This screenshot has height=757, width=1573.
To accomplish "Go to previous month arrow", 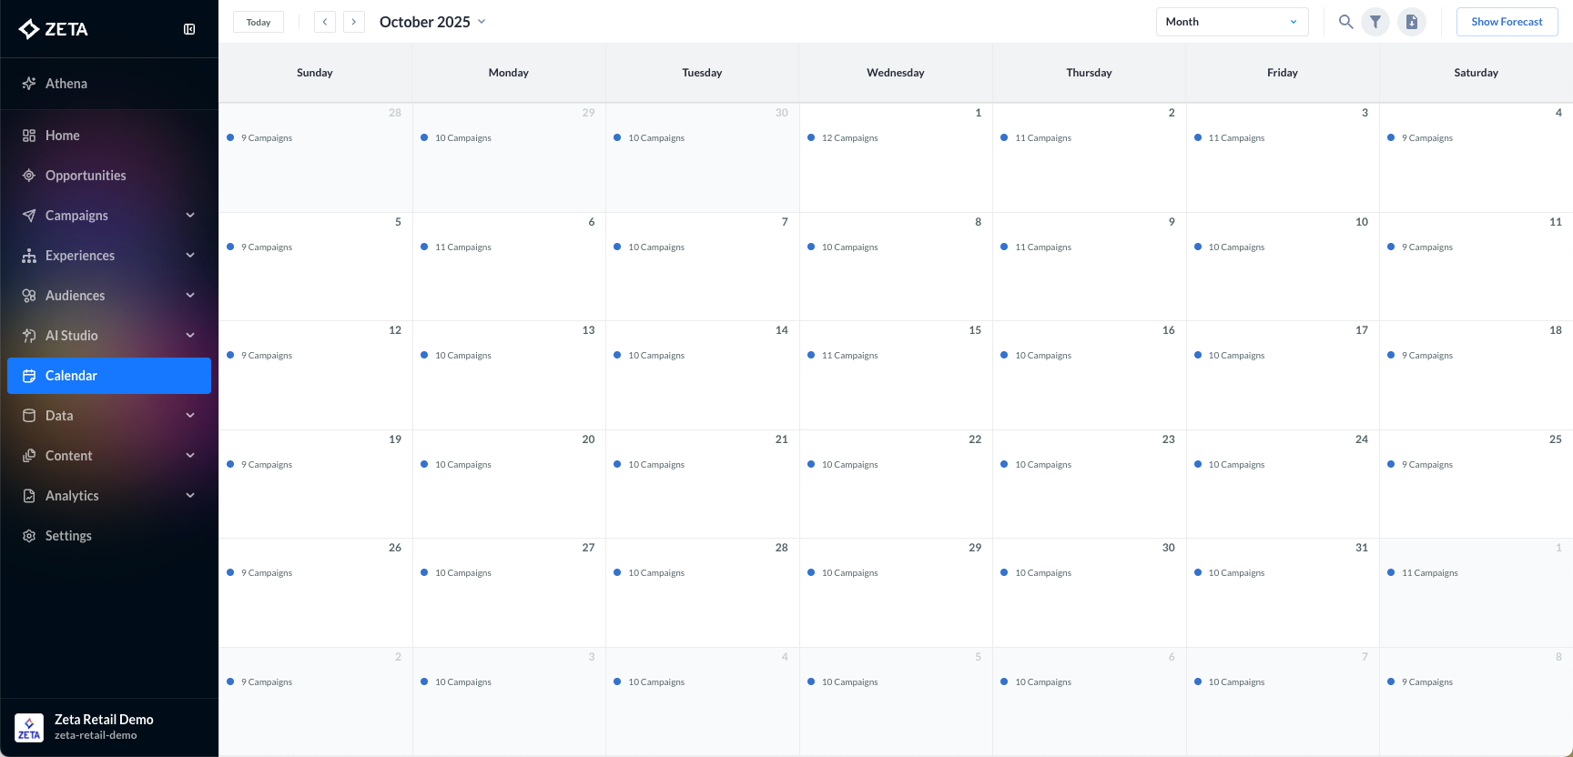I will (x=325, y=22).
